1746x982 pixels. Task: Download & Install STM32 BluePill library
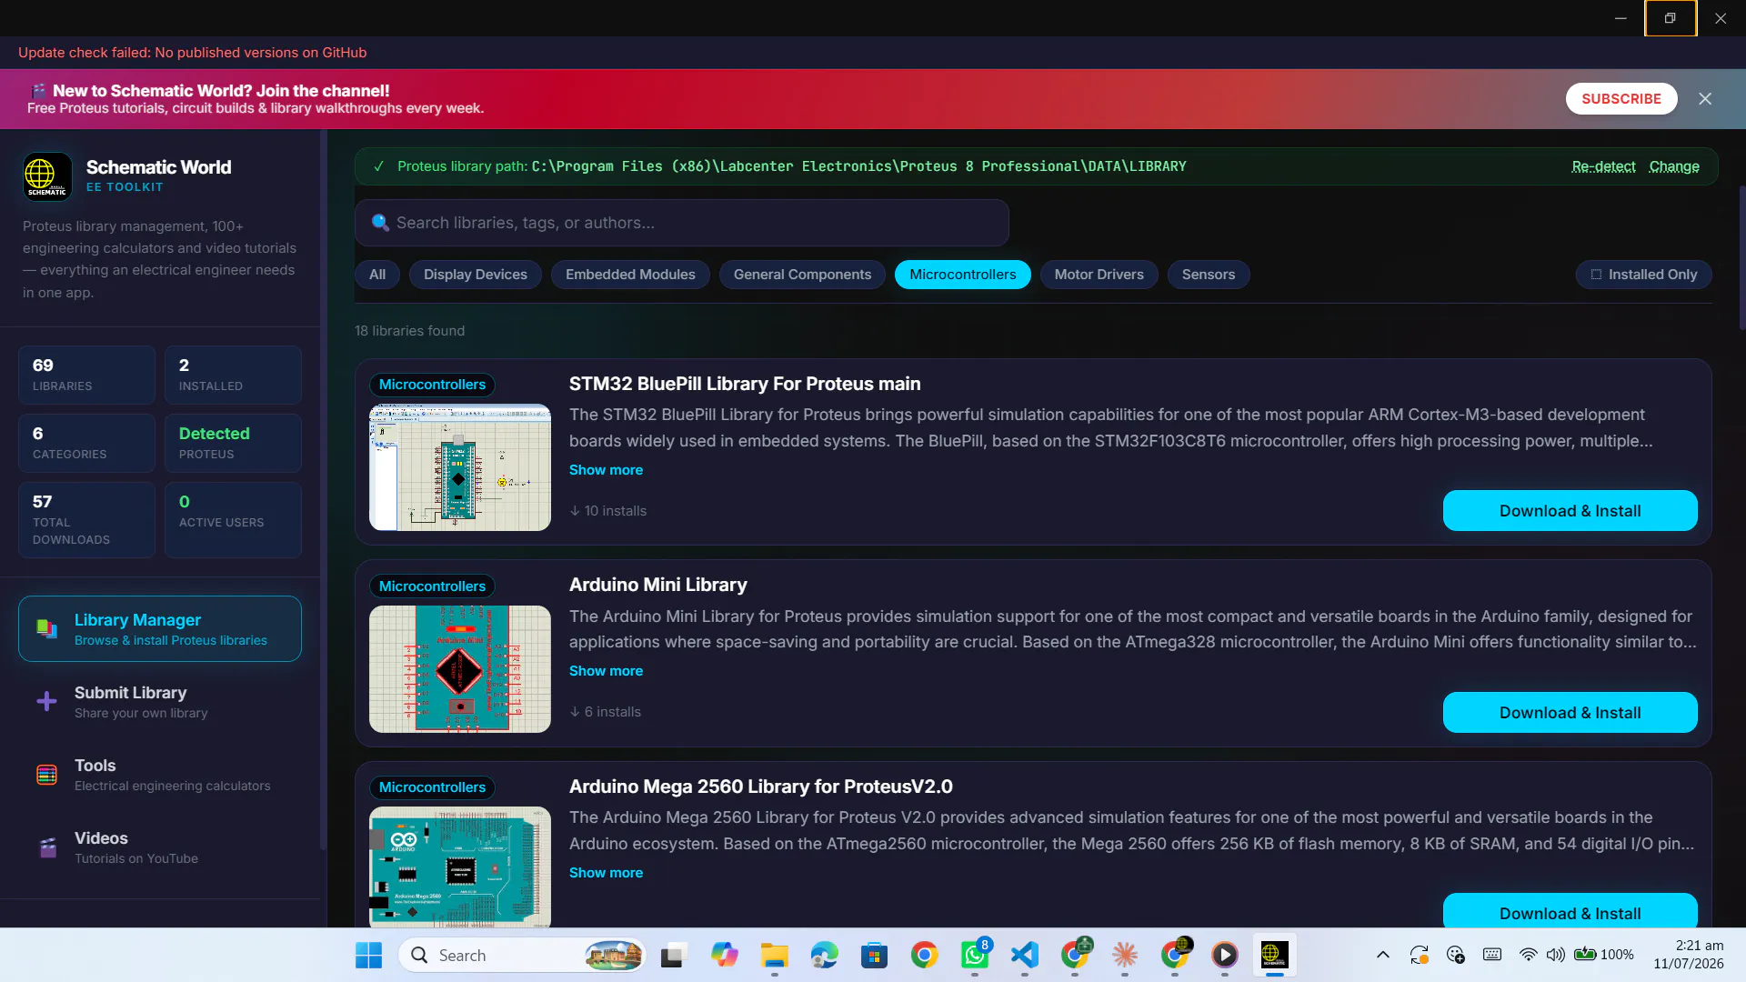click(1570, 511)
